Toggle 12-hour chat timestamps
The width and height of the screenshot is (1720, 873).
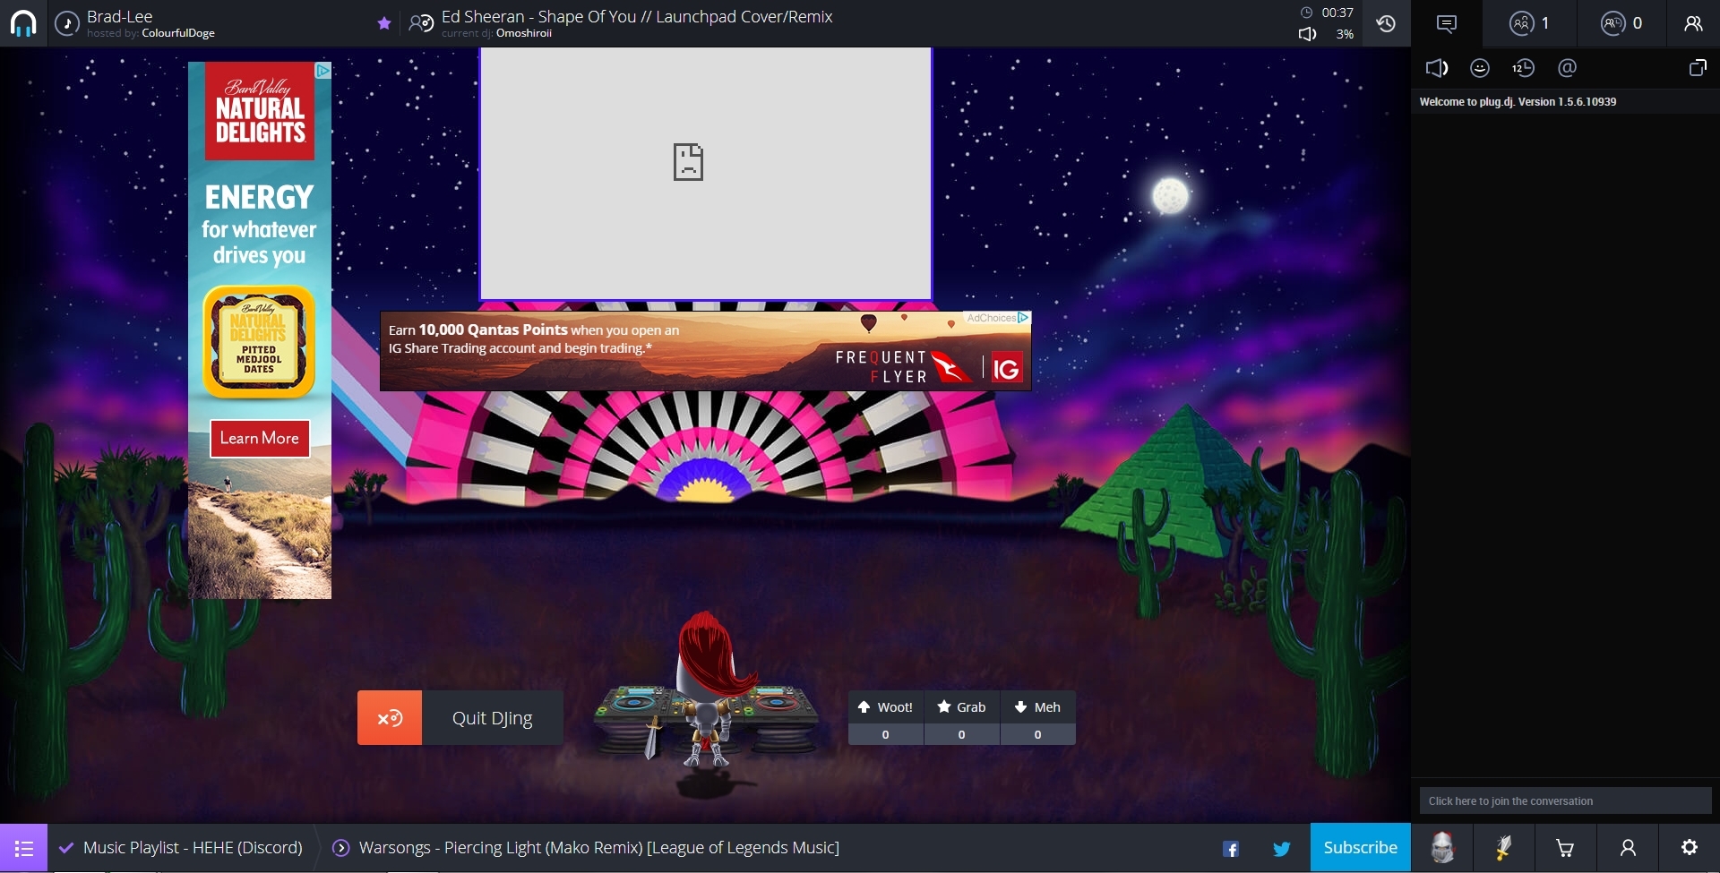tap(1523, 68)
